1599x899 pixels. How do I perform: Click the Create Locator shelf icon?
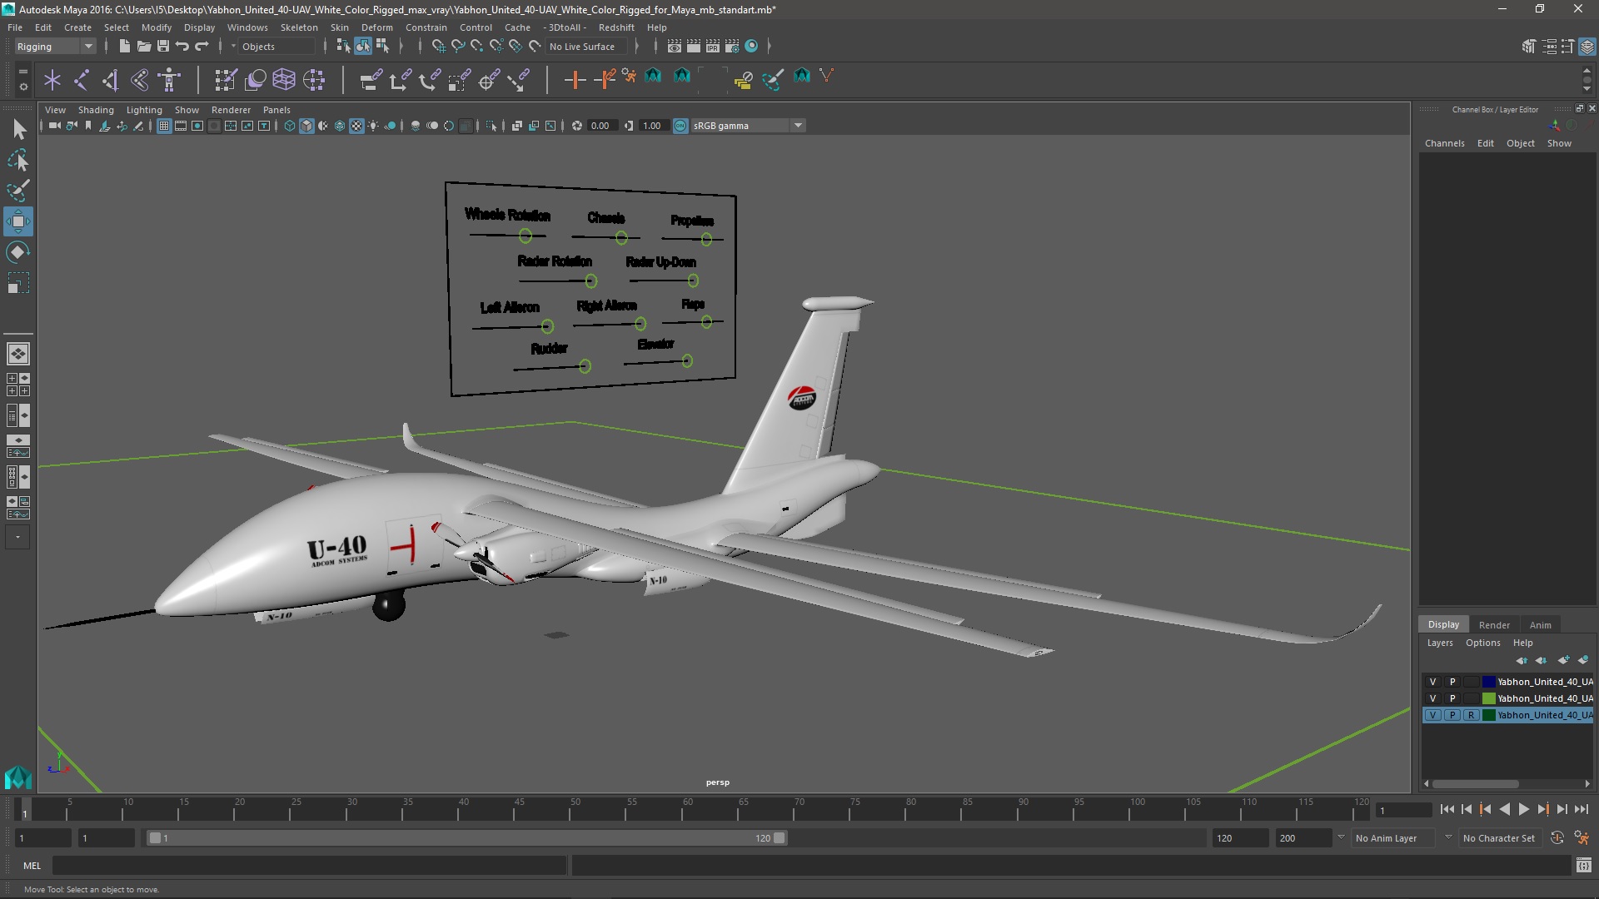(x=52, y=80)
